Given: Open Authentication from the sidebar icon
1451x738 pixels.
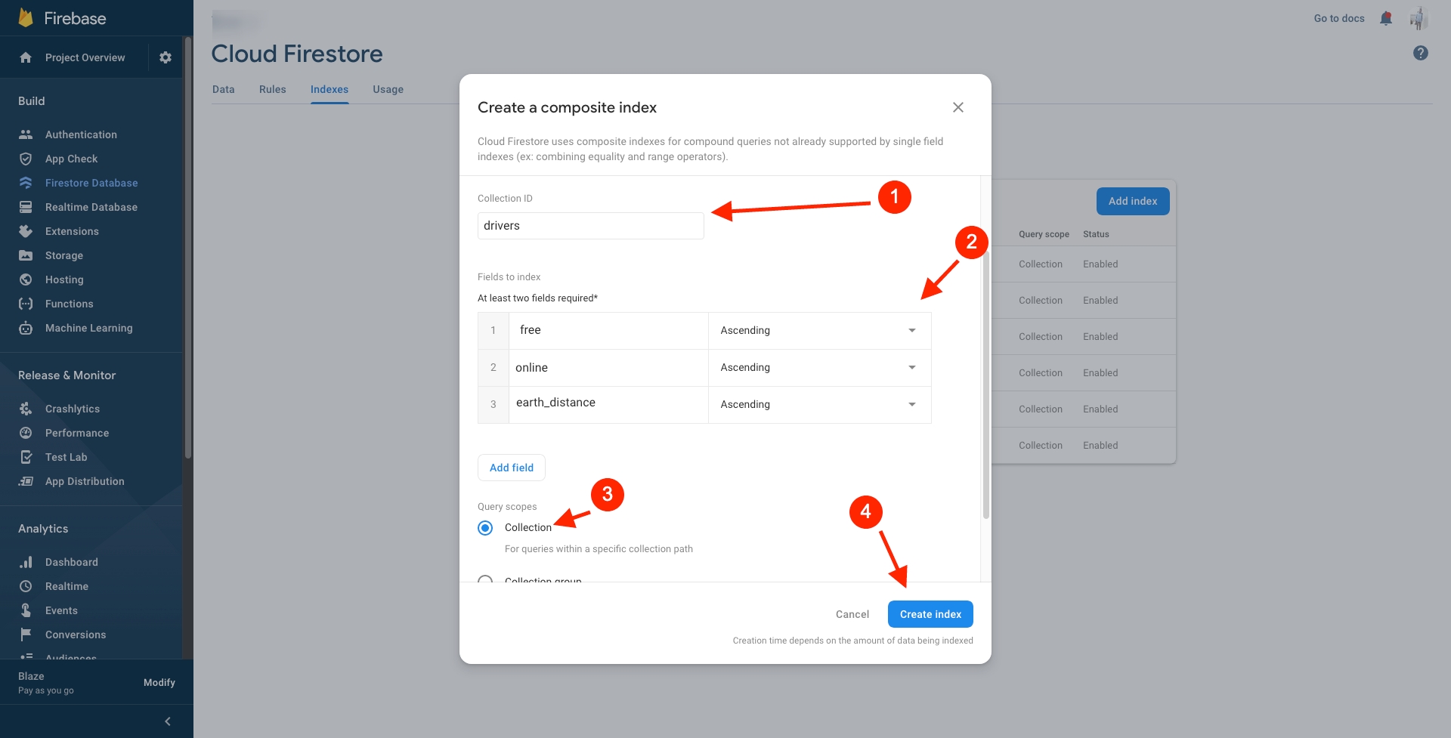Looking at the screenshot, I should point(26,134).
